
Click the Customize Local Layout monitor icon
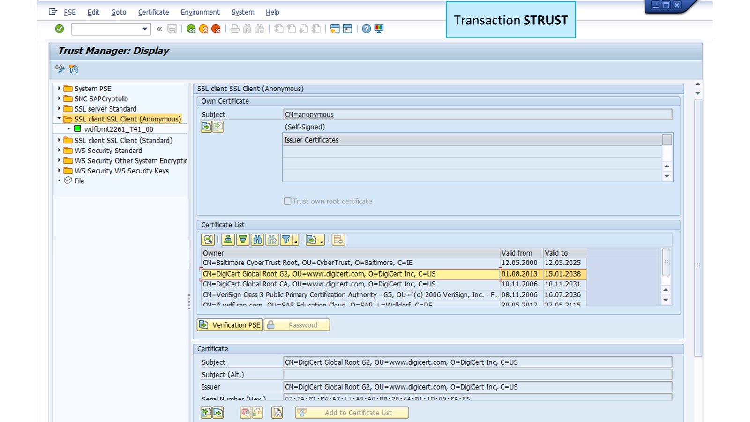tap(379, 29)
